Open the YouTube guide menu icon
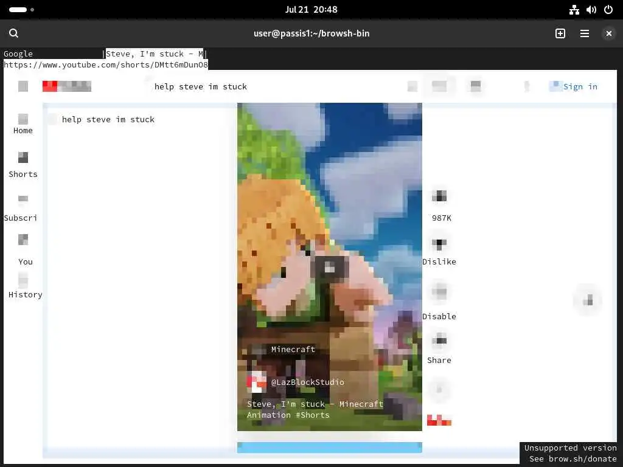Viewport: 623px width, 467px height. pyautogui.click(x=23, y=86)
